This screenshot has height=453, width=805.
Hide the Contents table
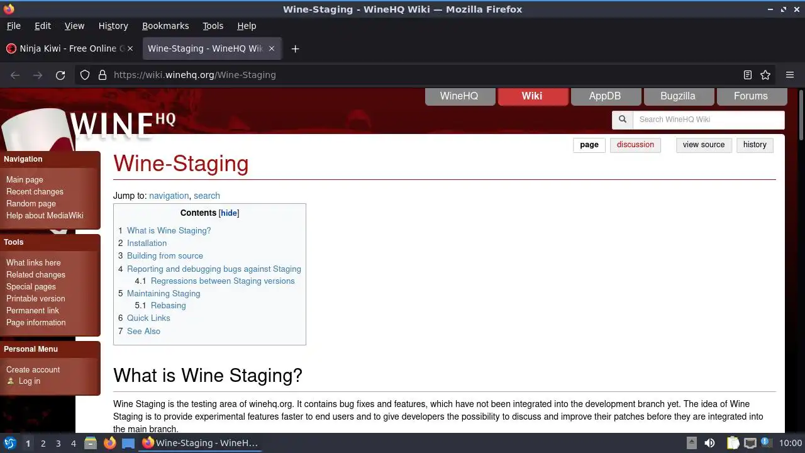pyautogui.click(x=229, y=213)
